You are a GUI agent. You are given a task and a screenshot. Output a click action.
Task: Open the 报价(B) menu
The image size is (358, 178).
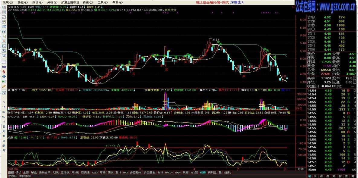tap(37, 2)
